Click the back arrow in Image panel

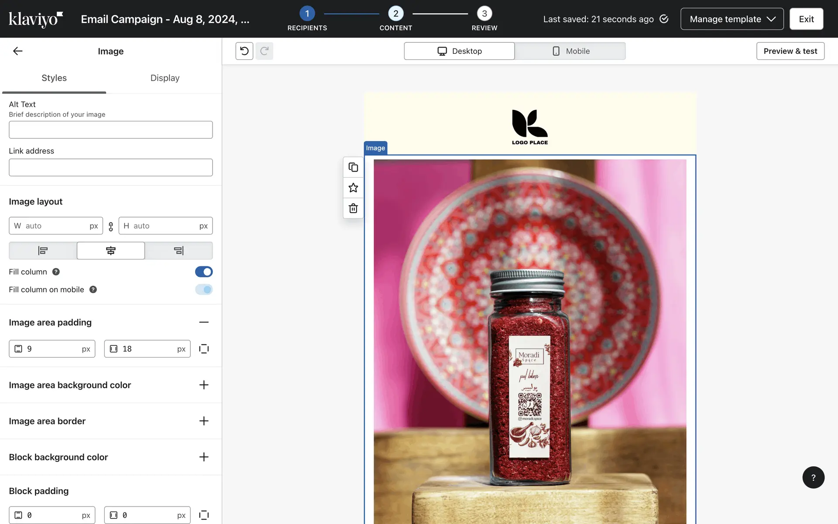click(x=17, y=51)
